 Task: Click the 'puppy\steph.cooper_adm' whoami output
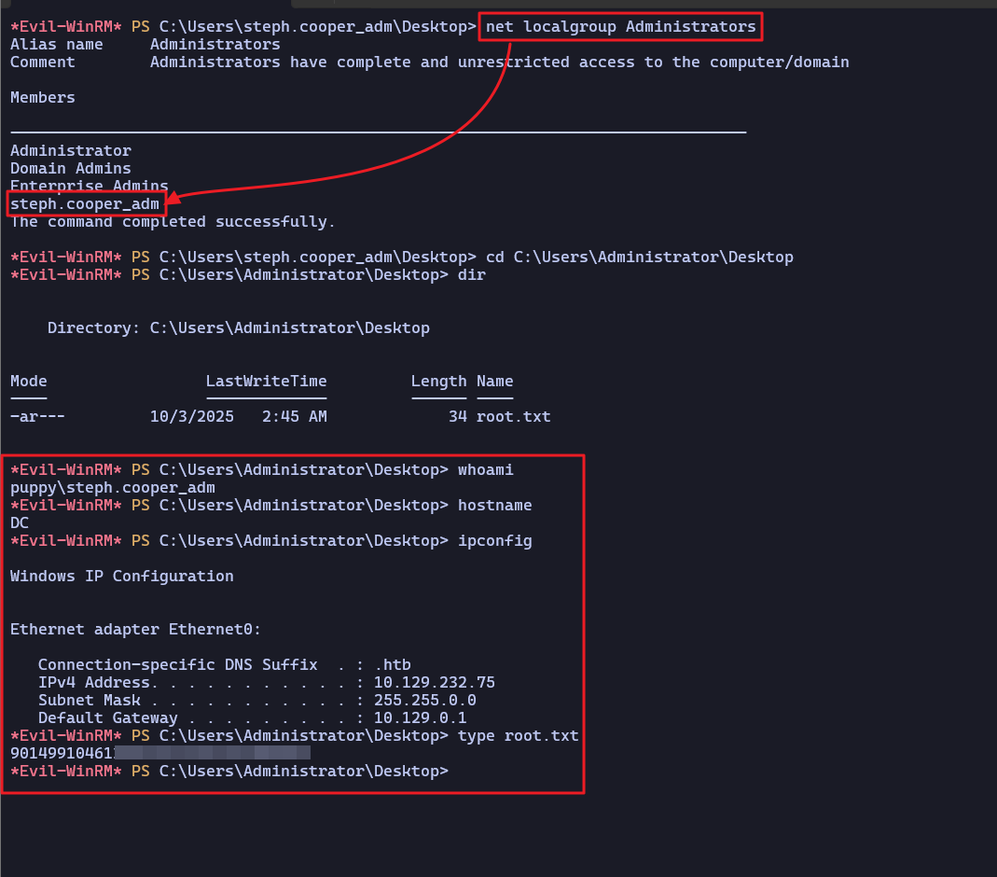click(112, 487)
